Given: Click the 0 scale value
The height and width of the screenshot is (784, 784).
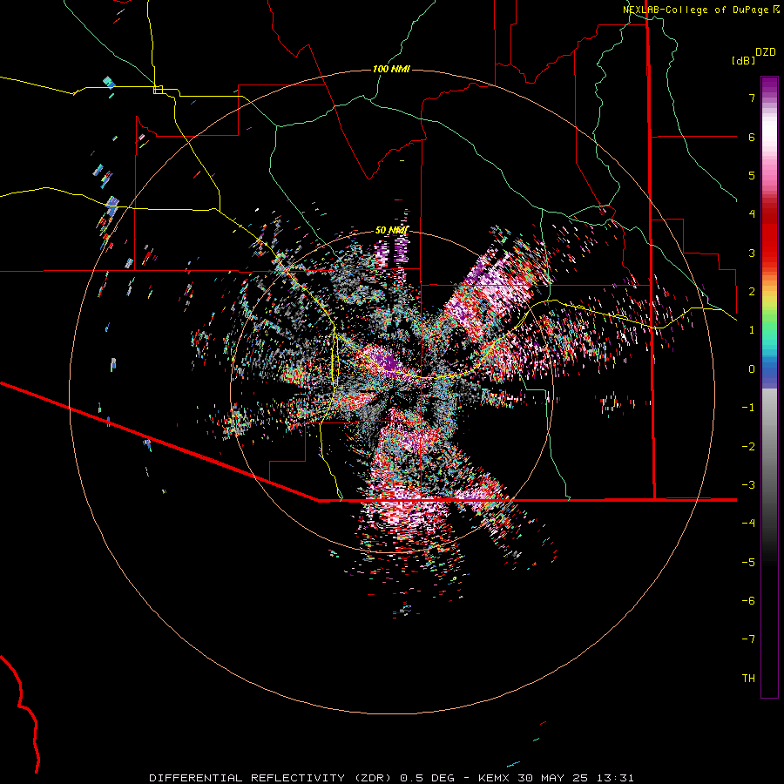Looking at the screenshot, I should pos(752,369).
